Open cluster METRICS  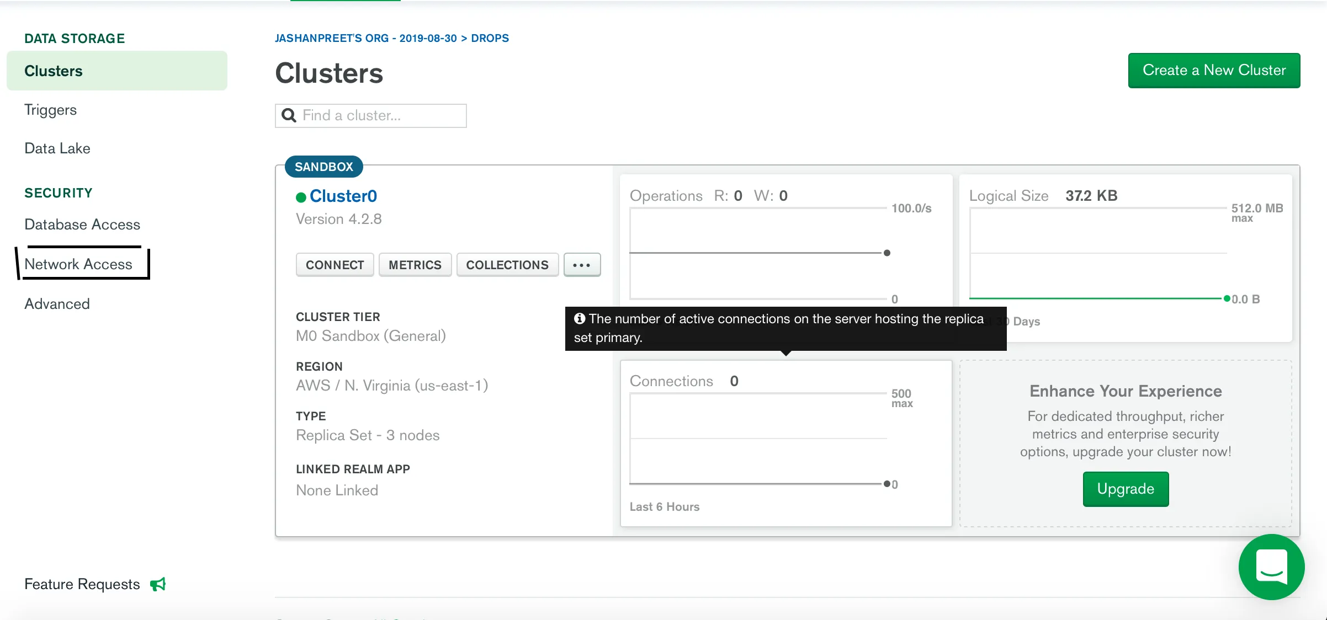[x=415, y=265]
